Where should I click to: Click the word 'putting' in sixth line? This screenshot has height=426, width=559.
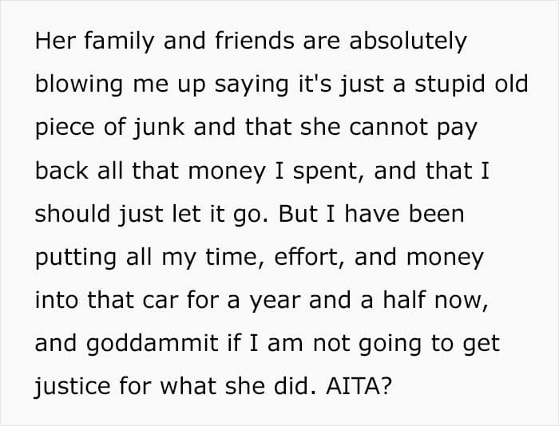tap(76, 258)
